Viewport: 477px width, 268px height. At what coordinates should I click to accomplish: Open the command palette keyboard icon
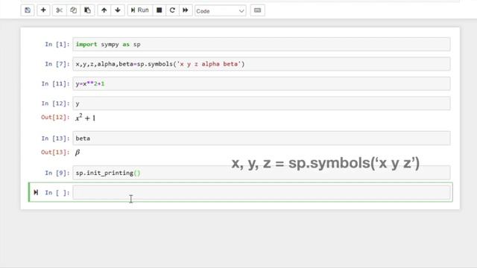[x=257, y=10]
